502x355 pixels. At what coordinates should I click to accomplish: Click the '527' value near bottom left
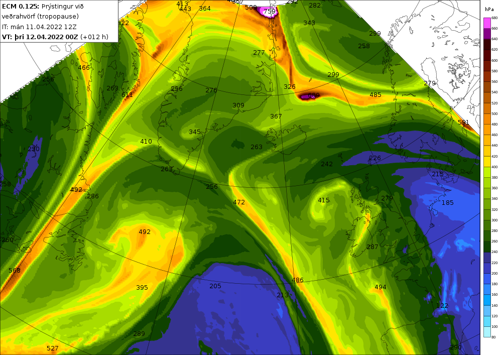[x=53, y=348]
